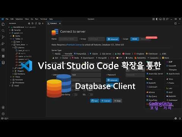The width and height of the screenshot is (182, 137).
Task: Click the Close button in the form
Action: 117,101
